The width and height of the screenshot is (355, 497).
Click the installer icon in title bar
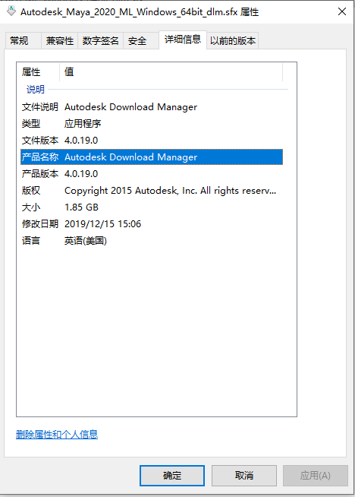11,11
